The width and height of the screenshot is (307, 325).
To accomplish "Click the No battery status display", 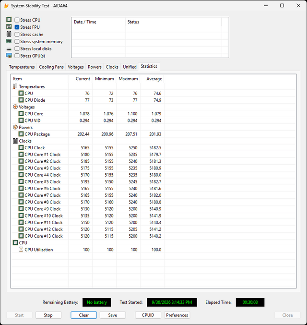I will 97,302.
